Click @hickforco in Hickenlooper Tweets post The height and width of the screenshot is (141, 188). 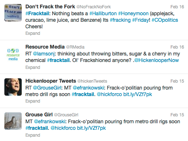pos(109,94)
